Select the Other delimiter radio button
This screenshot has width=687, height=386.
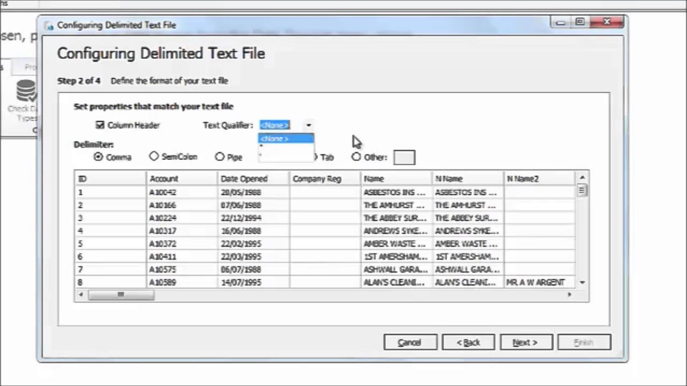pos(356,157)
